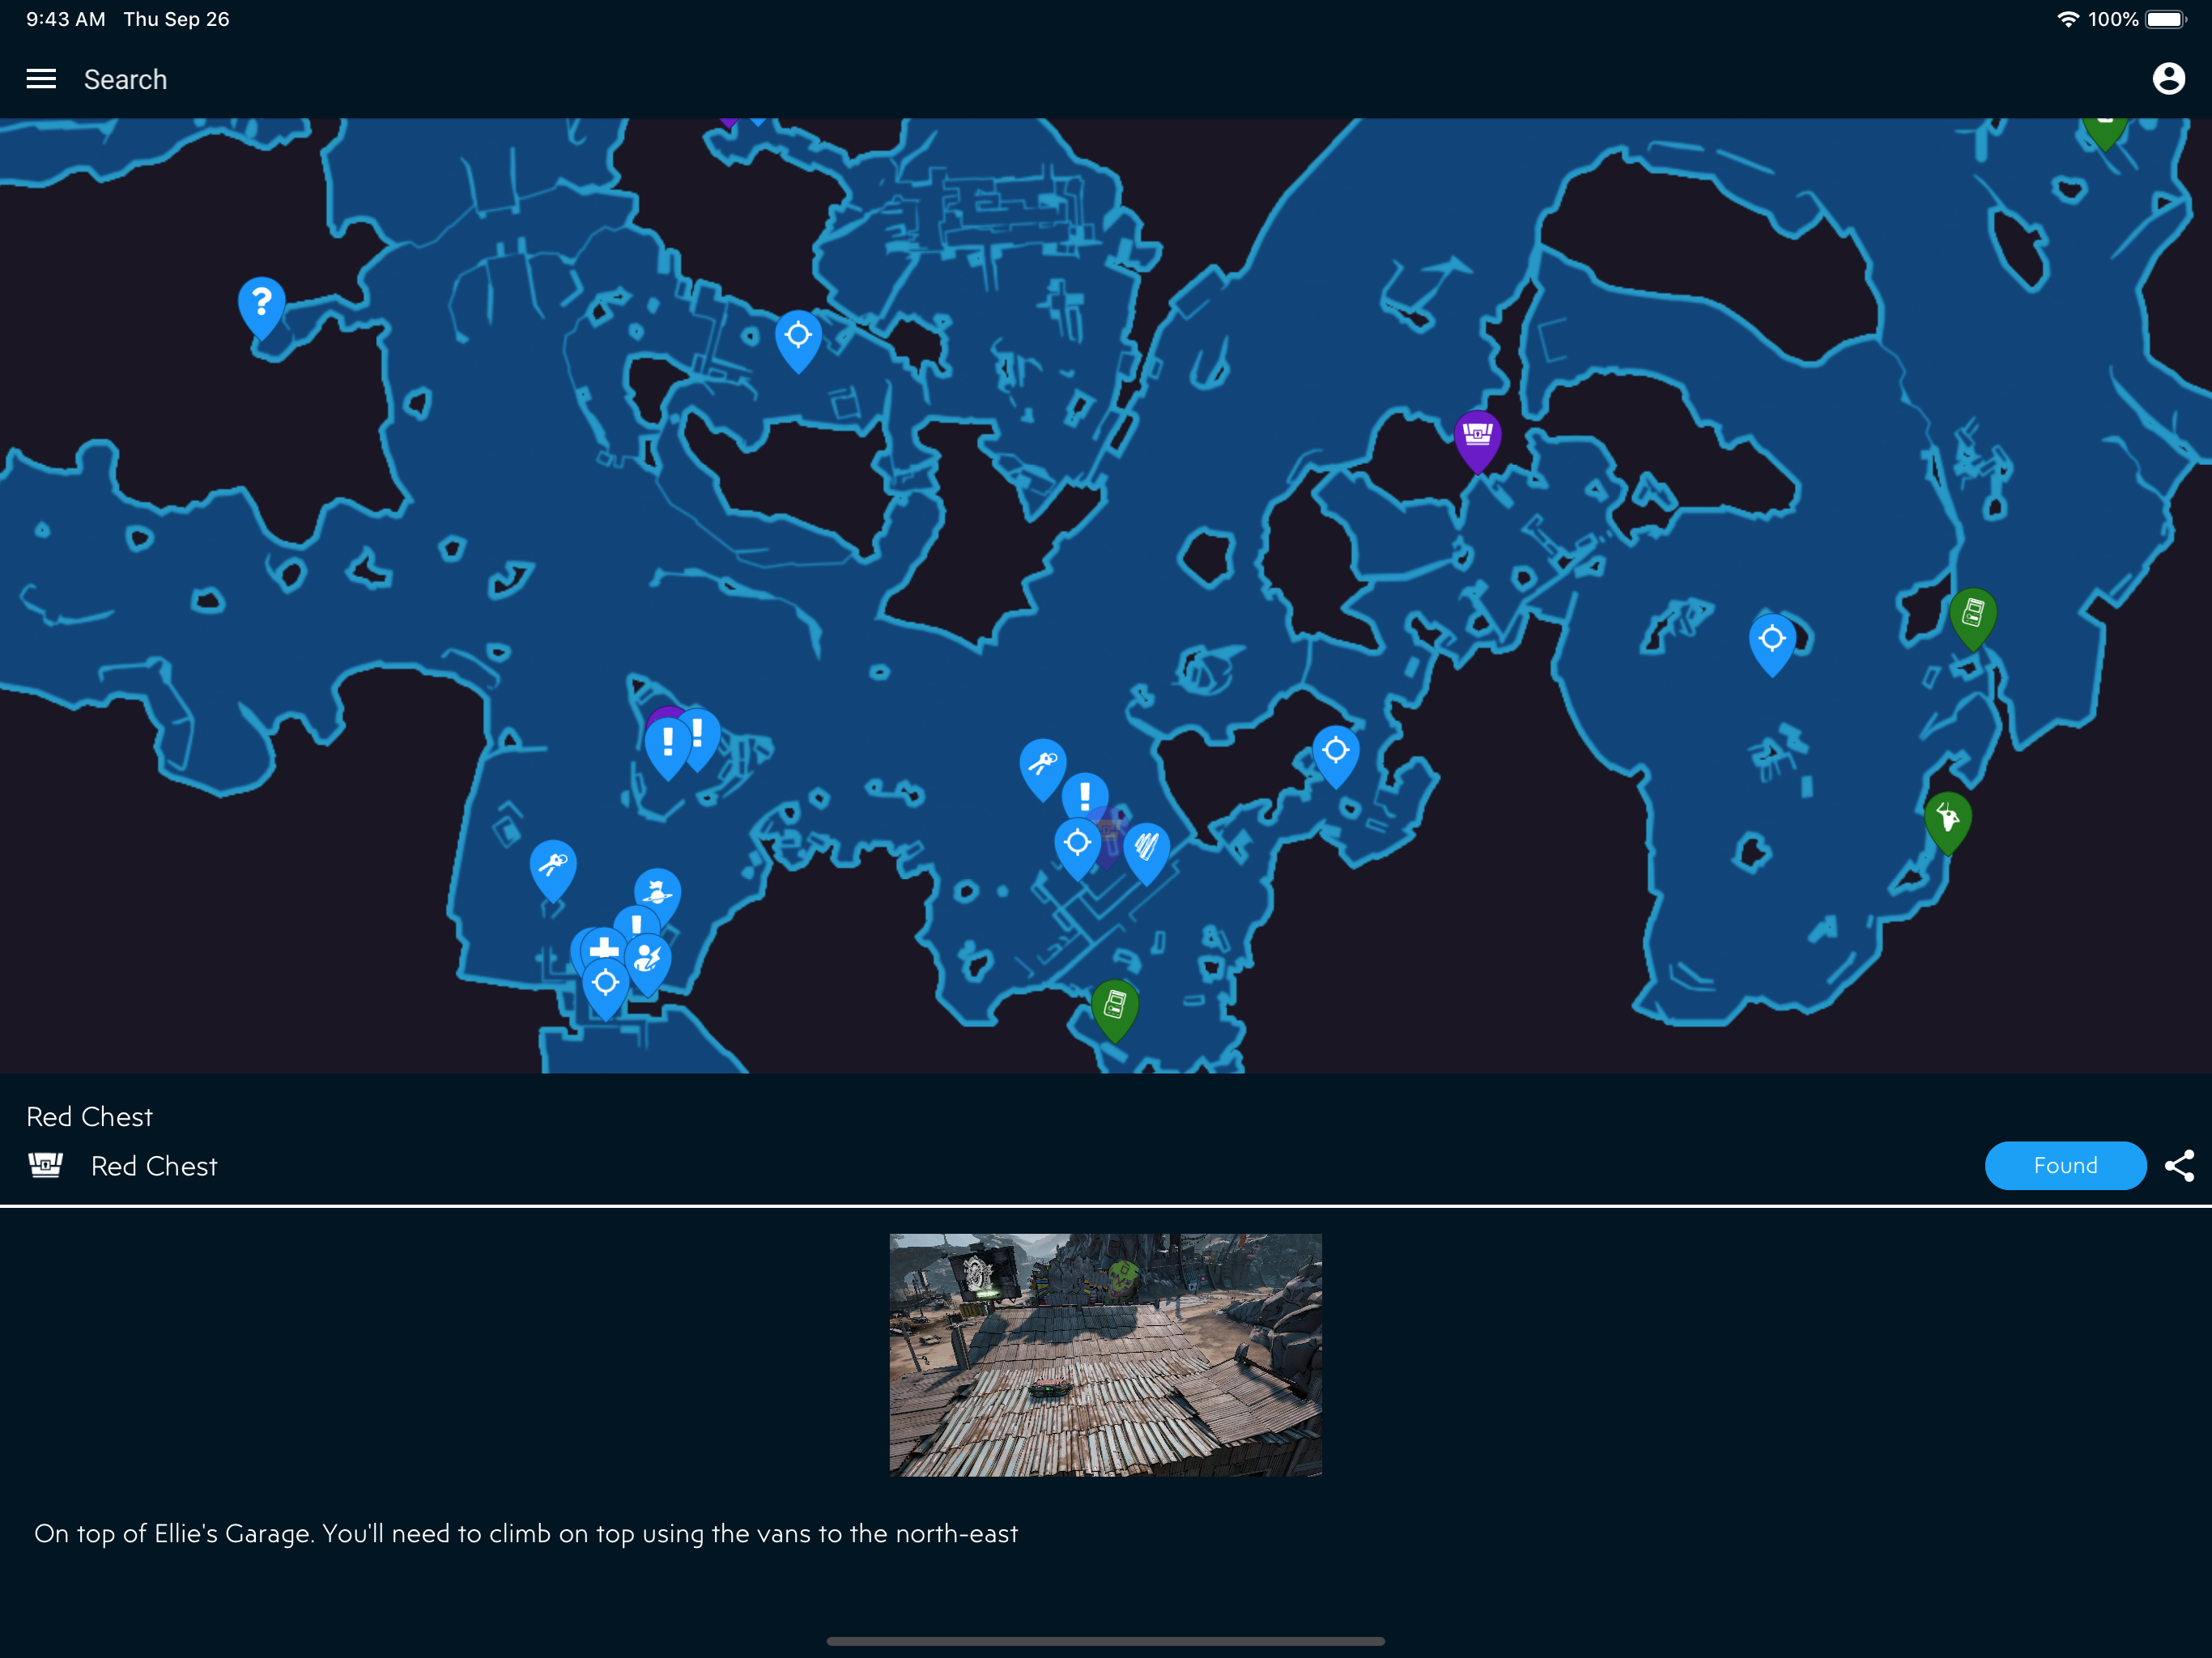Tap the 9:43 AM clock in status bar
This screenshot has height=1658, width=2212.
coord(65,19)
